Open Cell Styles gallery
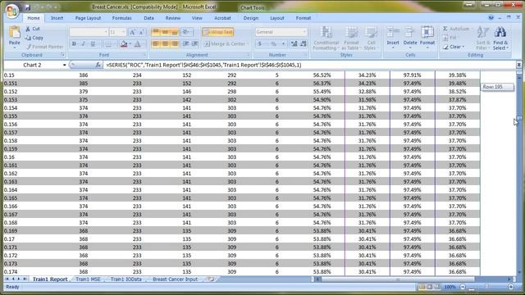Viewport: 525px width, 295px height. tap(371, 39)
